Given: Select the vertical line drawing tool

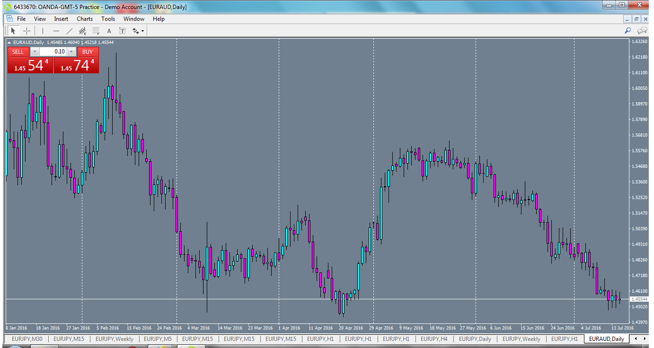Looking at the screenshot, I should point(42,30).
